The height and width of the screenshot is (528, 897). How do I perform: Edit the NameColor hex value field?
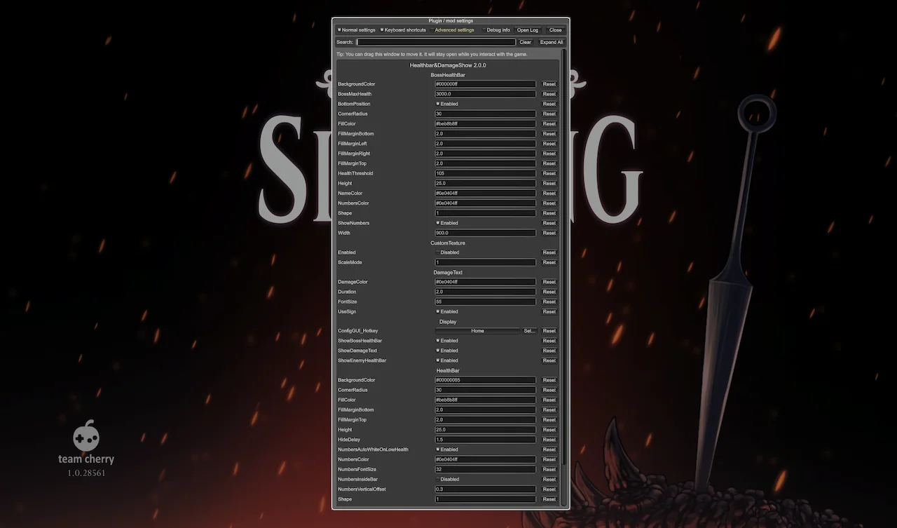(486, 194)
